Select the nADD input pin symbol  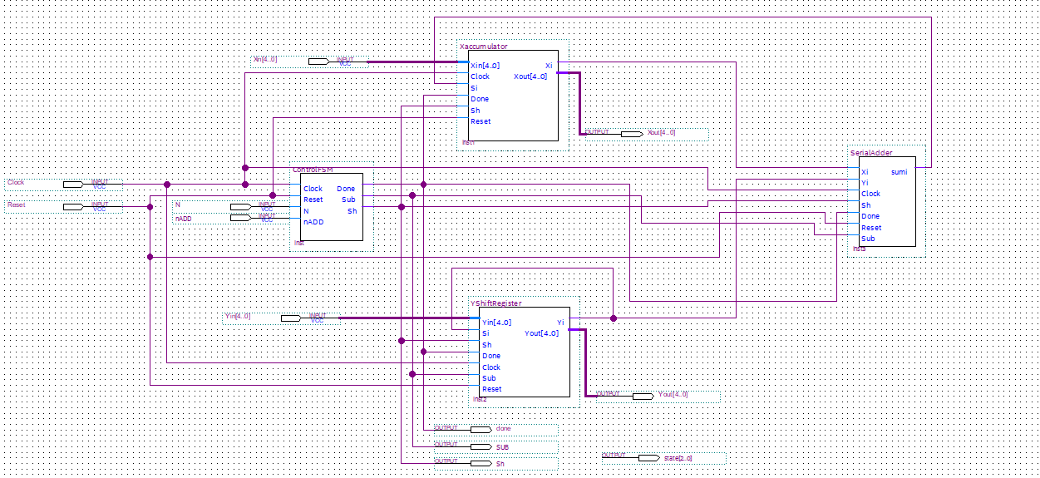coord(241,218)
